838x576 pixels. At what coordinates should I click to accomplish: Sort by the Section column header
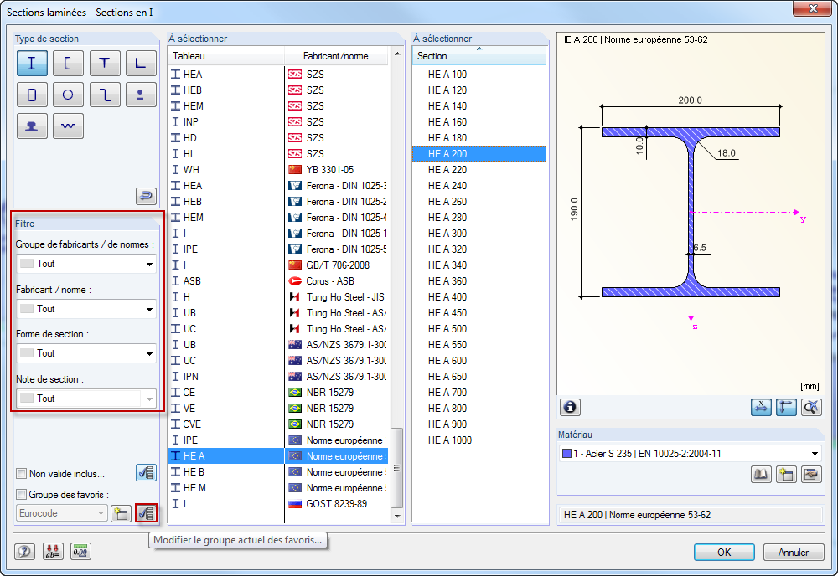coord(478,56)
